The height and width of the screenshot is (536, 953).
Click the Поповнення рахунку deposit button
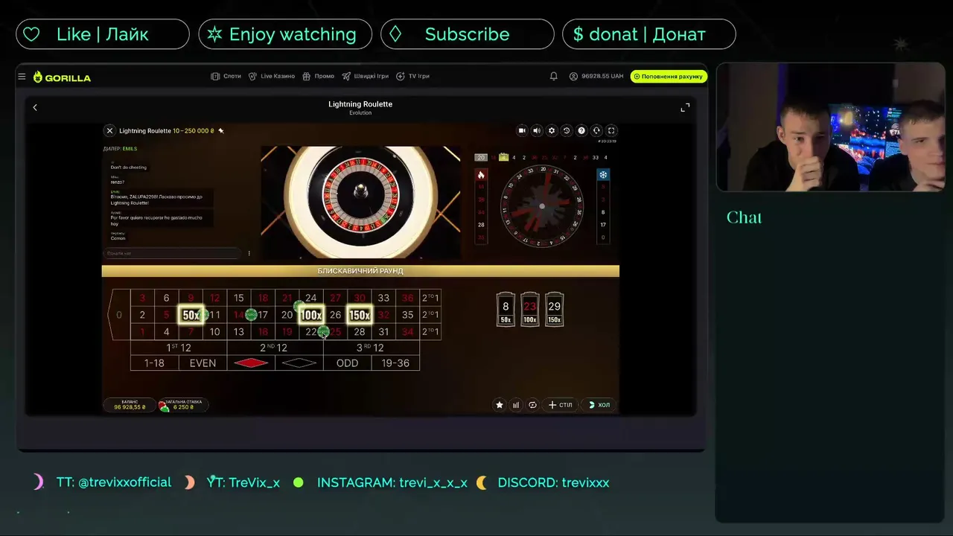(669, 76)
